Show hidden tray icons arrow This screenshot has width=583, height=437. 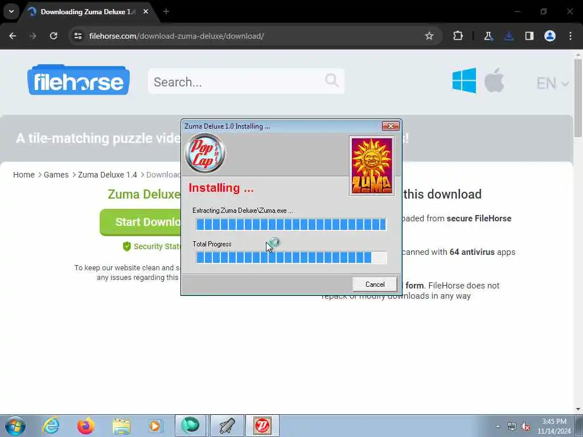(498, 427)
